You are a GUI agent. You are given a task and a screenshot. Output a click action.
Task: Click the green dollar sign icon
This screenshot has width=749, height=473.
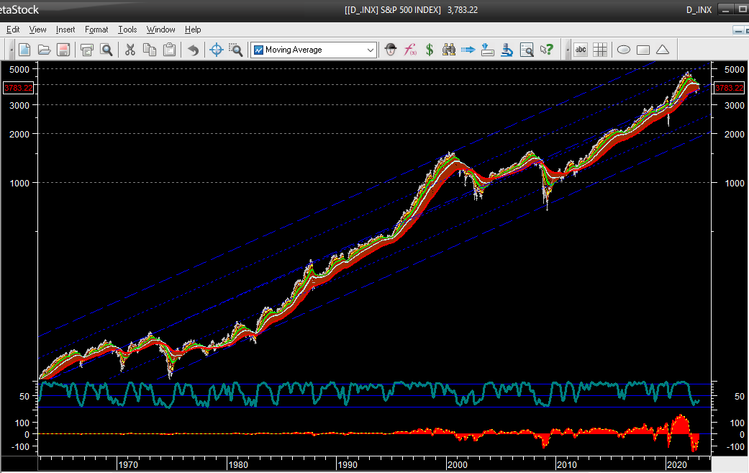(430, 50)
